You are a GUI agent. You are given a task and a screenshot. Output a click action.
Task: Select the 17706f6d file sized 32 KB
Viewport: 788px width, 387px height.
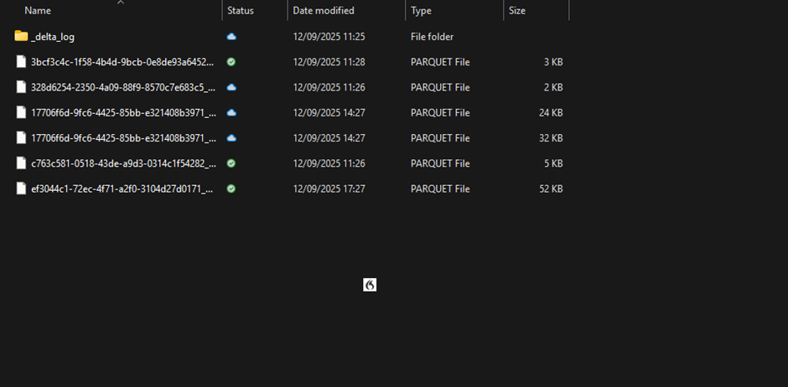[x=122, y=138]
